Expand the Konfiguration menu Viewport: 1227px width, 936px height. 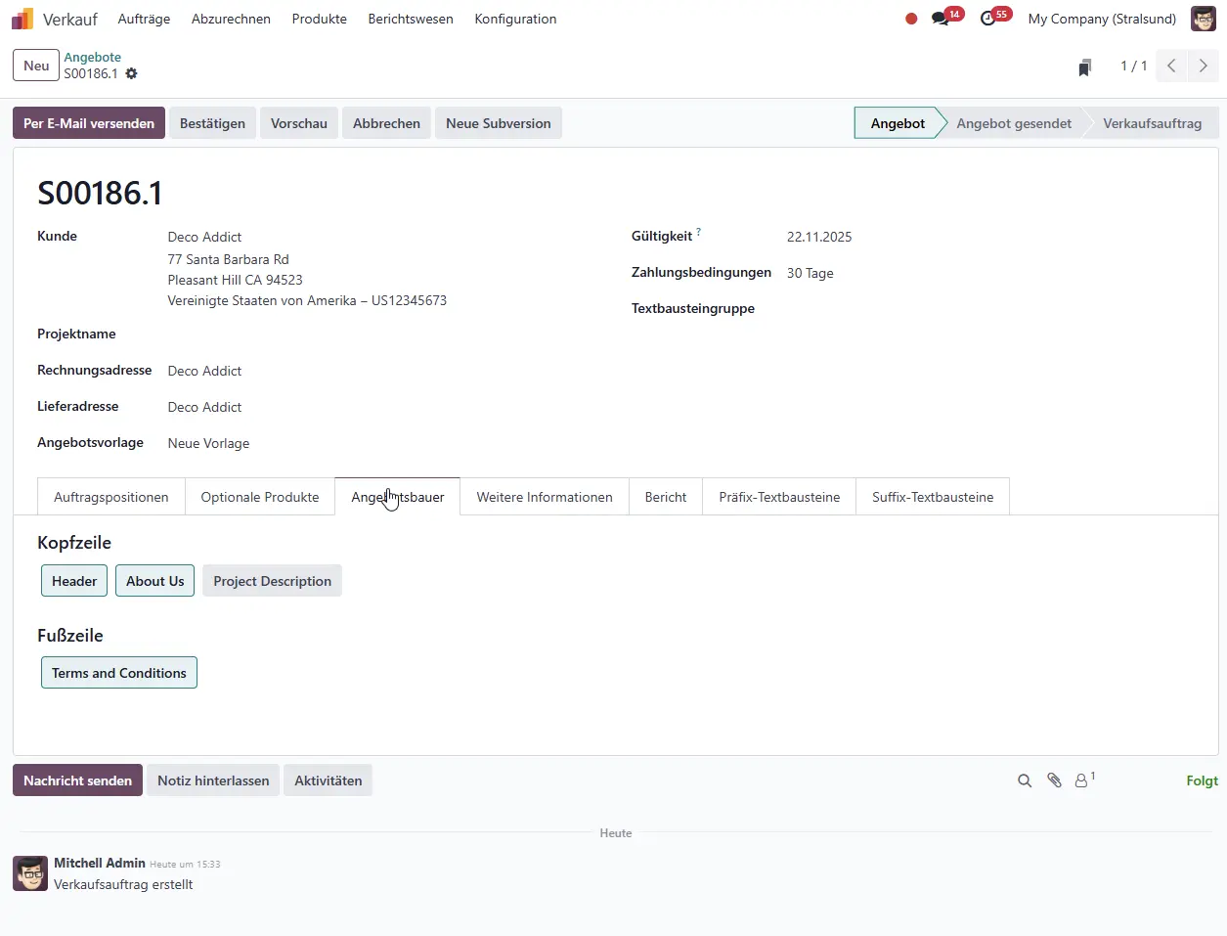click(515, 19)
